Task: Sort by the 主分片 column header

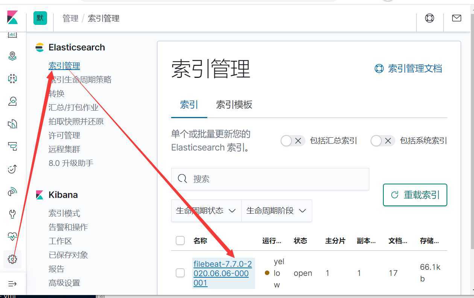Action: (335, 241)
